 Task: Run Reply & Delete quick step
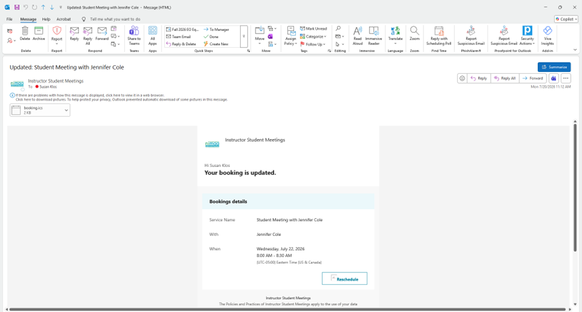[x=181, y=44]
